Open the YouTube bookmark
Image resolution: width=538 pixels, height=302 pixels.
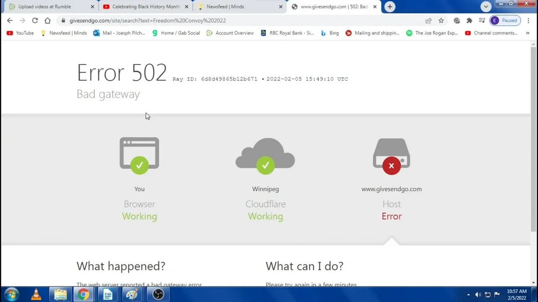point(20,33)
